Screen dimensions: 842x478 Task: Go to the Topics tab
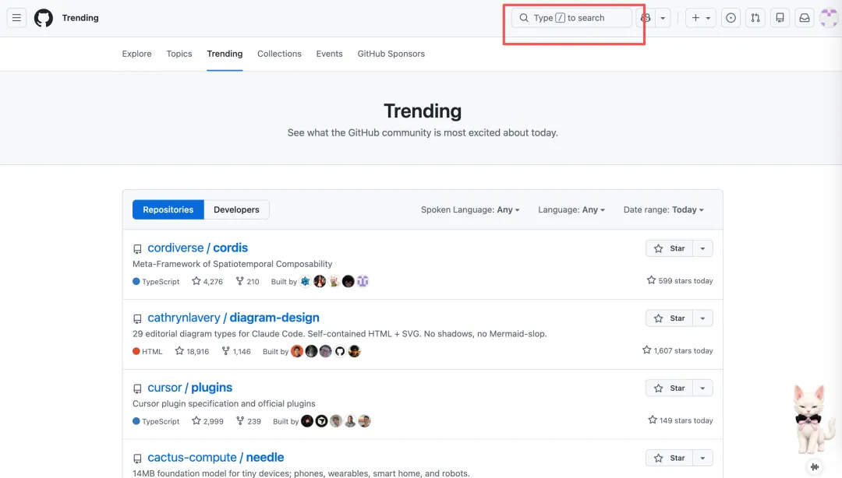click(179, 54)
